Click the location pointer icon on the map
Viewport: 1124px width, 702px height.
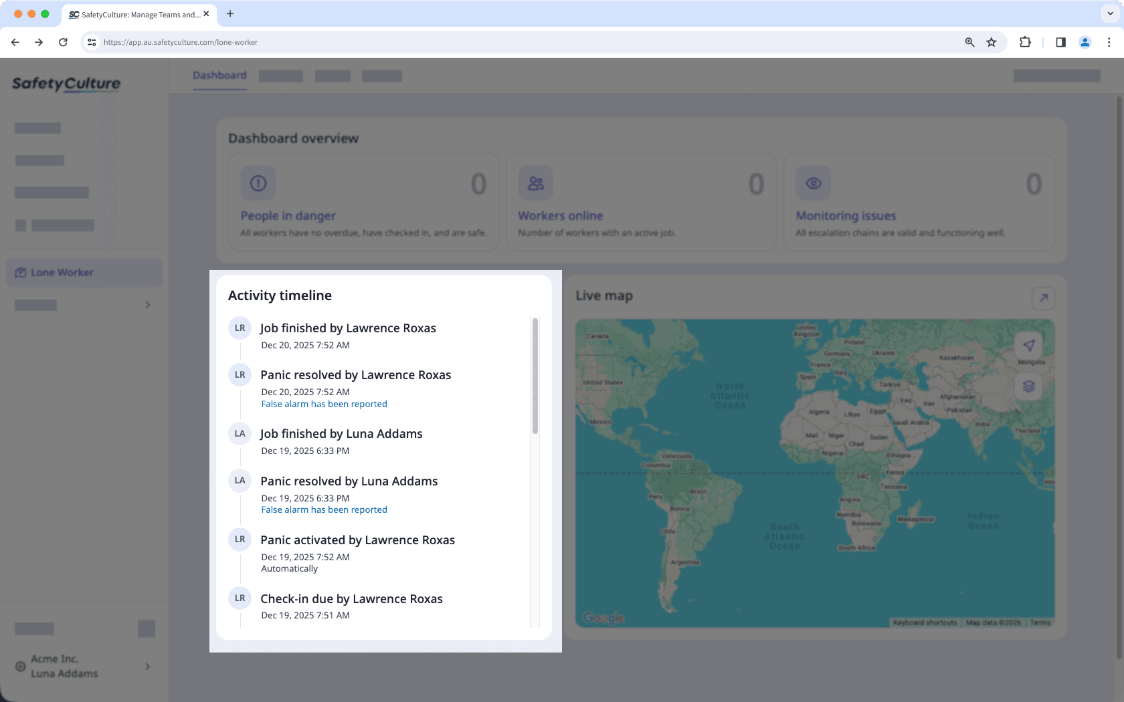click(x=1029, y=346)
